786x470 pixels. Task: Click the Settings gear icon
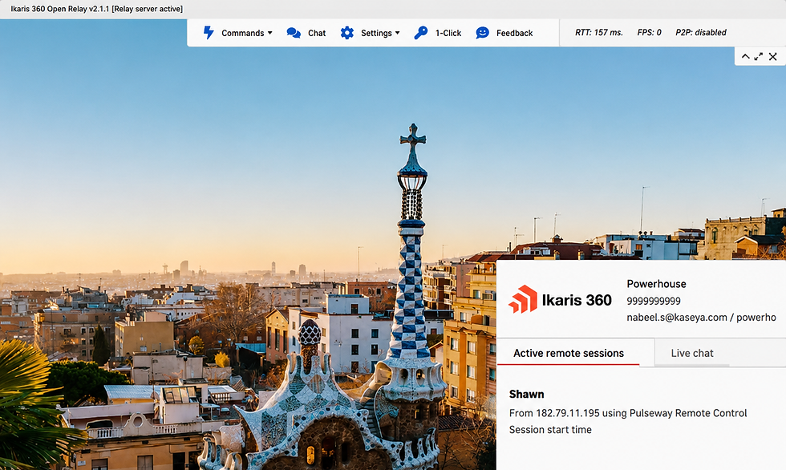click(x=346, y=33)
